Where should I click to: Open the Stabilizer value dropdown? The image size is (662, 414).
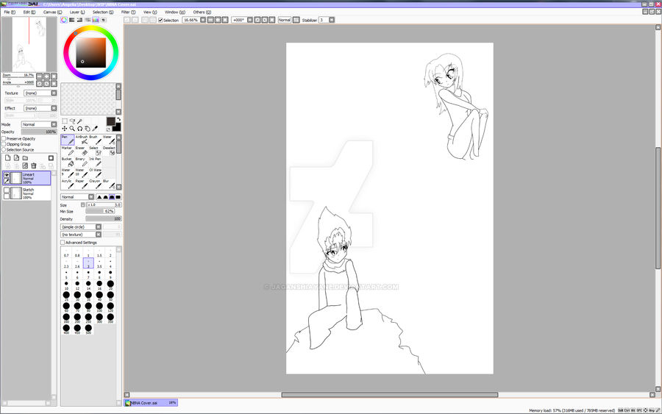point(332,20)
